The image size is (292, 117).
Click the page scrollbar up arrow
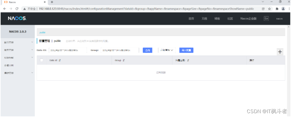[x=289, y=26]
